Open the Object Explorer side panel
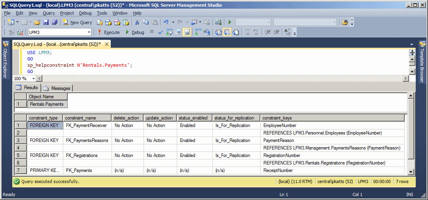This screenshot has width=428, height=200. click(5, 60)
